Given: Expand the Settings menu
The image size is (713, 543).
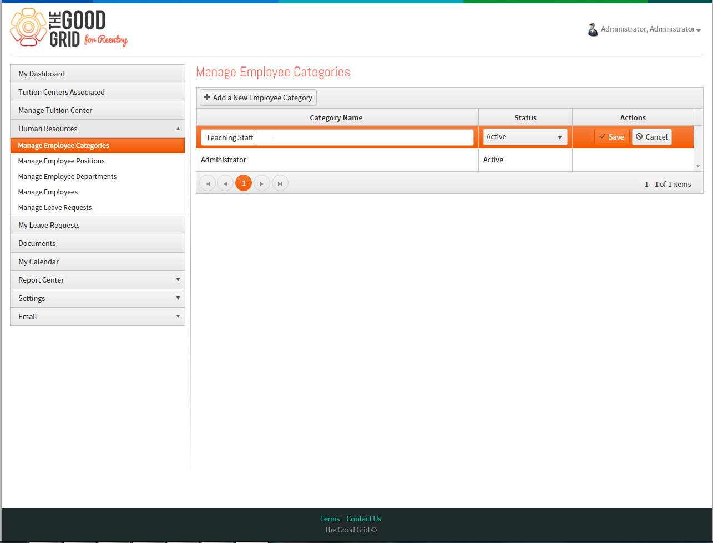Looking at the screenshot, I should point(98,298).
